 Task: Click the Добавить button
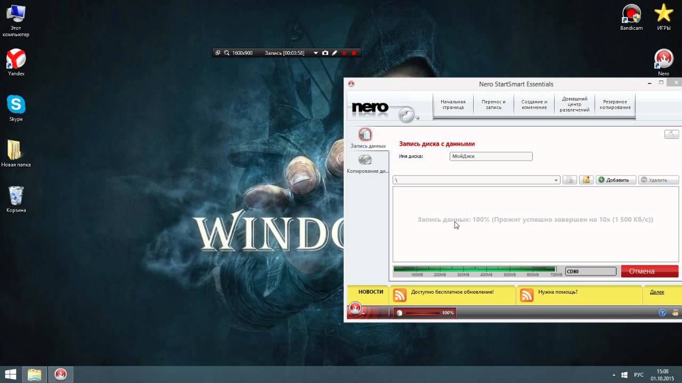(x=616, y=180)
